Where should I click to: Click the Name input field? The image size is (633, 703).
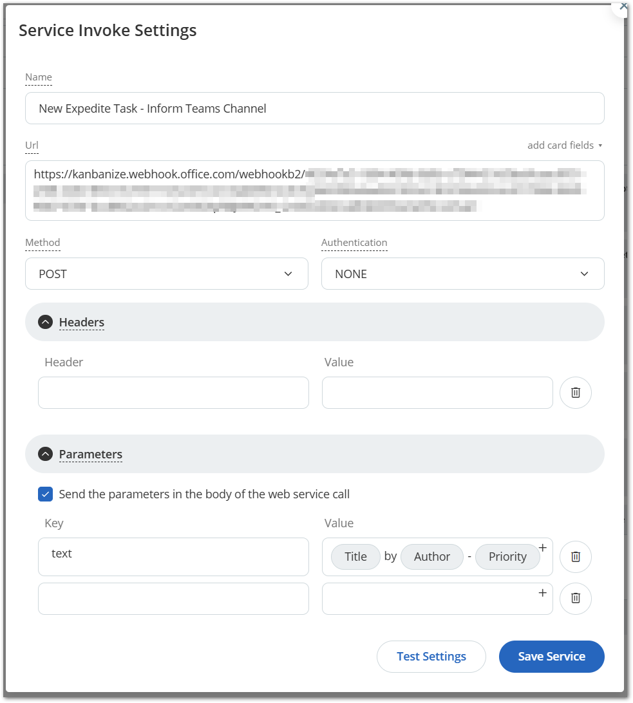[314, 108]
